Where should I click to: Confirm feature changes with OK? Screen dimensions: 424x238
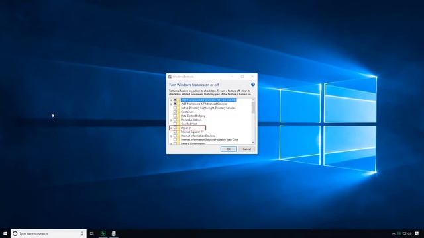click(229, 149)
